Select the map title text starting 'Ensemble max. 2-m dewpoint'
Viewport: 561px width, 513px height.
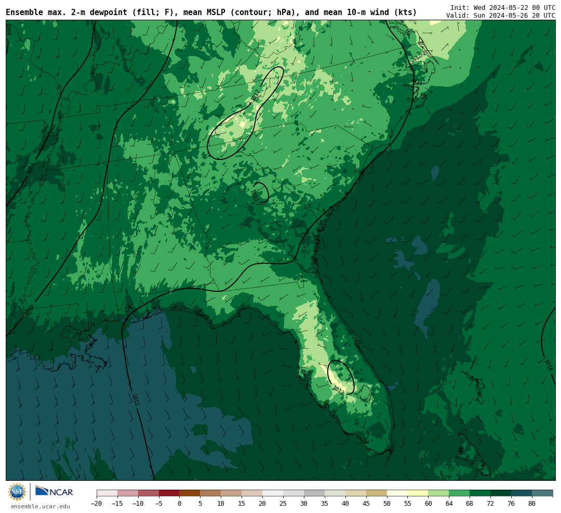pyautogui.click(x=211, y=12)
